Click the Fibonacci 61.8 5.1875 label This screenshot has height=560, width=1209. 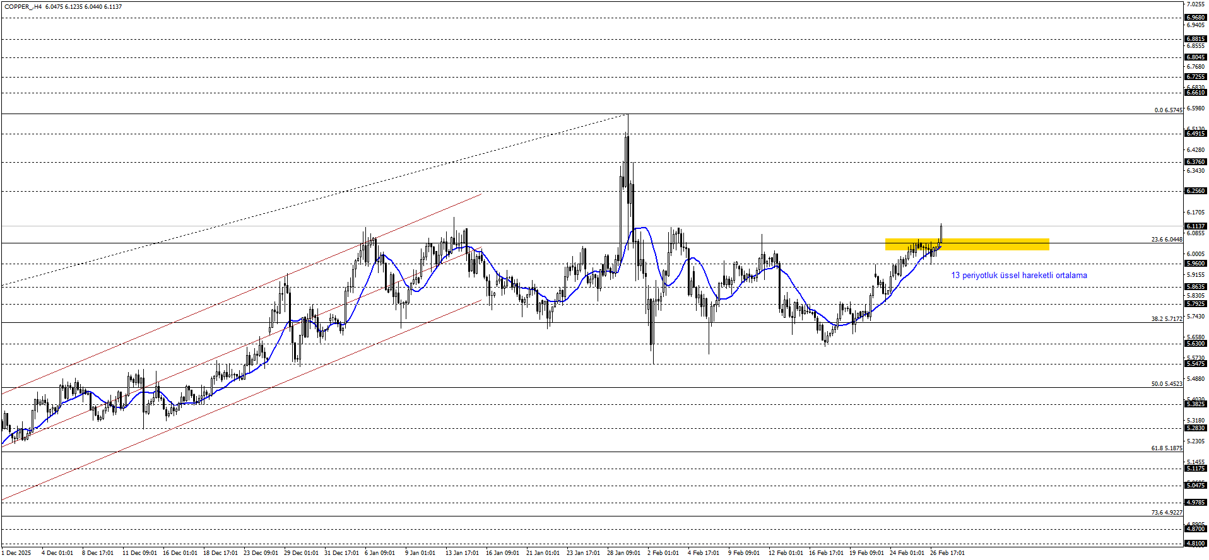(1166, 448)
